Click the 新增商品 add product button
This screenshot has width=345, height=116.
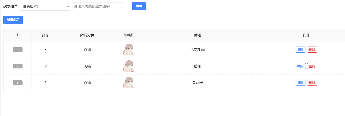click(13, 20)
